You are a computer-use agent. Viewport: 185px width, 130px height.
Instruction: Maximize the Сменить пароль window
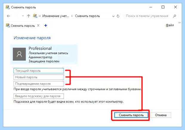coord(163,7)
